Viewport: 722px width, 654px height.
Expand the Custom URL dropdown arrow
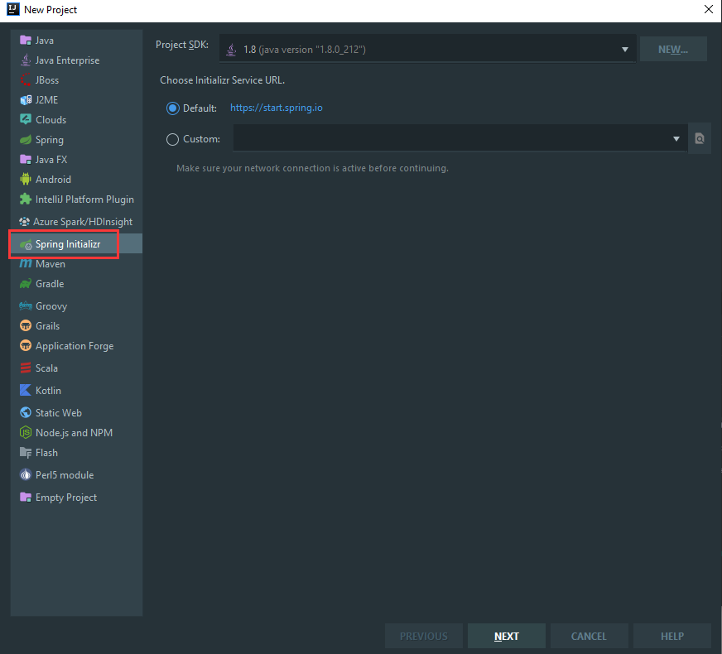(676, 139)
